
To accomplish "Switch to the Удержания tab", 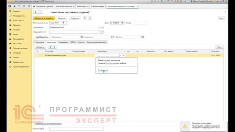I will [63, 43].
